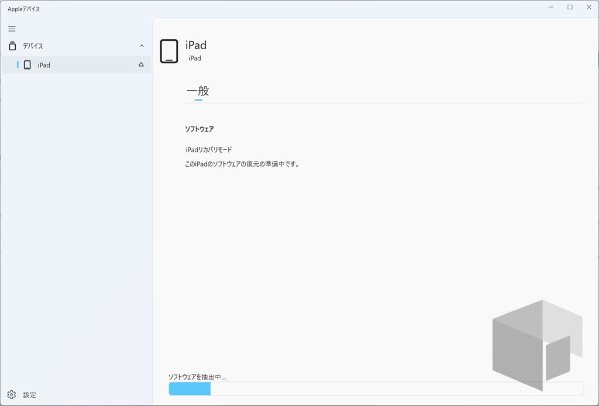
Task: Click the ソフトウェア section heading
Action: point(199,129)
